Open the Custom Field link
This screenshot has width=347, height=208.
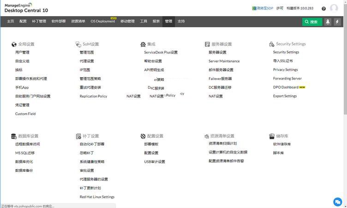25,114
